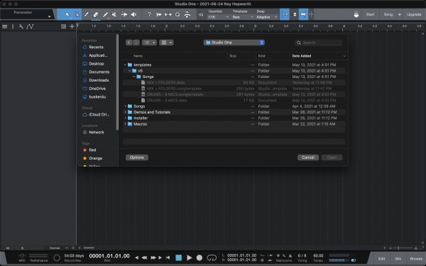Click the return to zero button
426x266 pixels.
[168, 257]
